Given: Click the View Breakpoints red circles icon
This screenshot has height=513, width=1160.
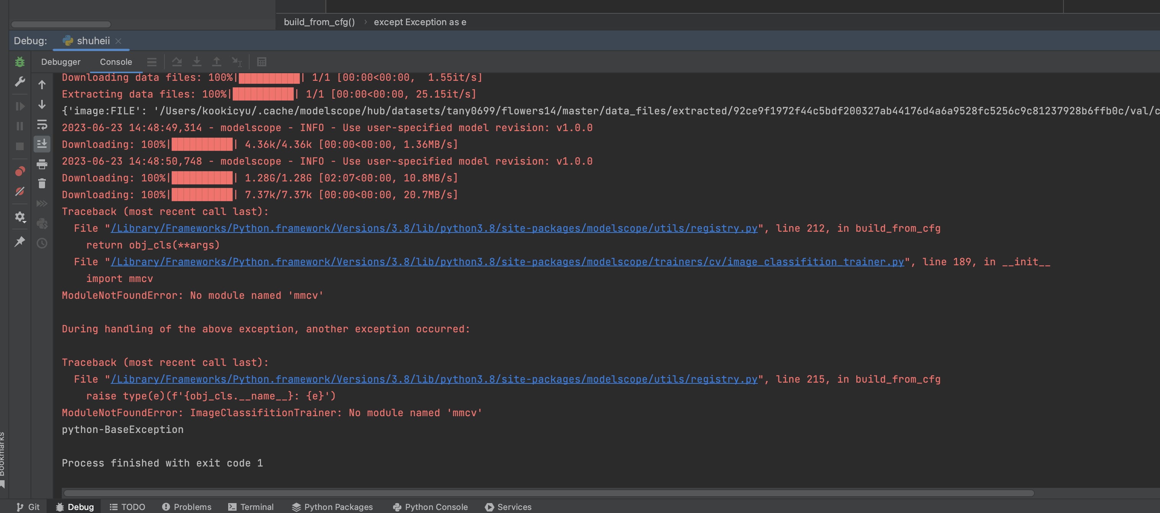Looking at the screenshot, I should 20,171.
